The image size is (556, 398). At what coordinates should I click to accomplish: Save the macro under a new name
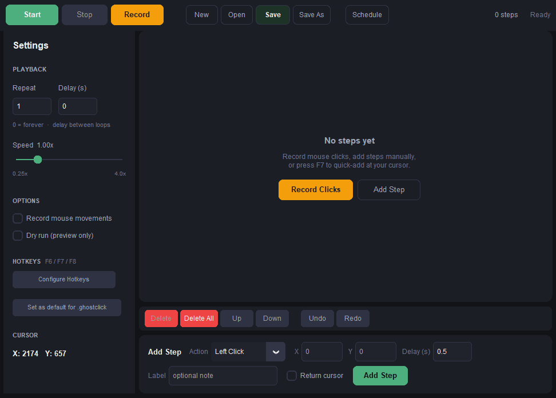coord(311,14)
